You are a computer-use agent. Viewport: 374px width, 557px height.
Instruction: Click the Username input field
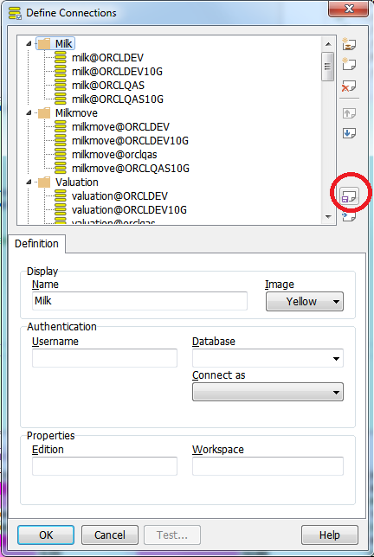tap(105, 358)
